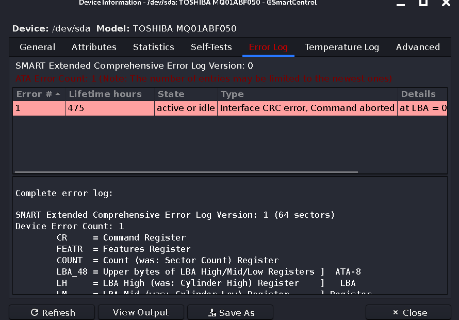Click the error table's horizontal scrollbar
The image size is (459, 320).
[186, 172]
